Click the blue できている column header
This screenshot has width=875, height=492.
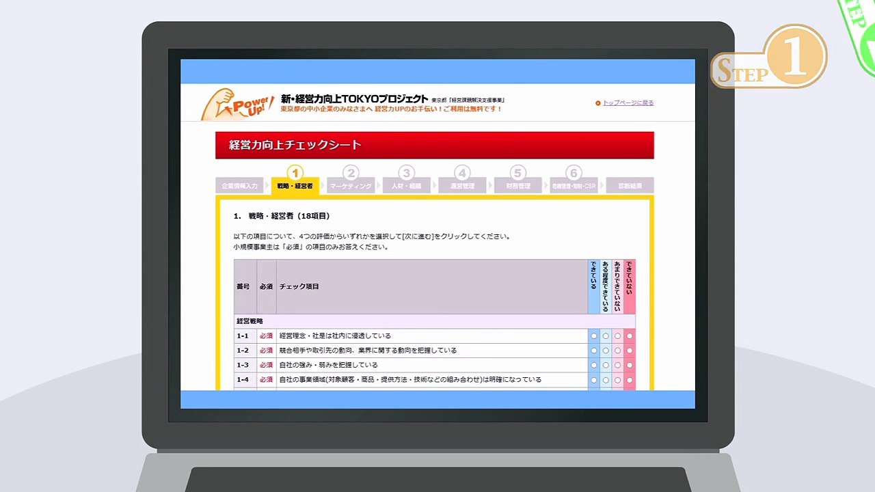click(x=594, y=287)
